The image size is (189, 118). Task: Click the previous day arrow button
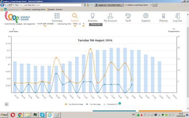[x=7, y=104]
